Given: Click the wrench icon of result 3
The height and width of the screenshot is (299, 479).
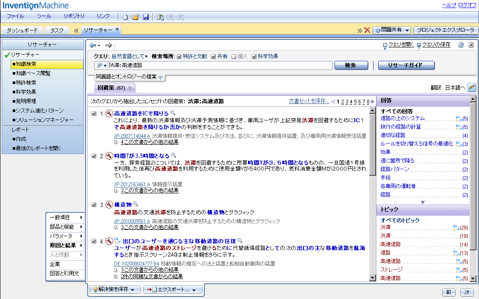Looking at the screenshot, I should pyautogui.click(x=109, y=204).
